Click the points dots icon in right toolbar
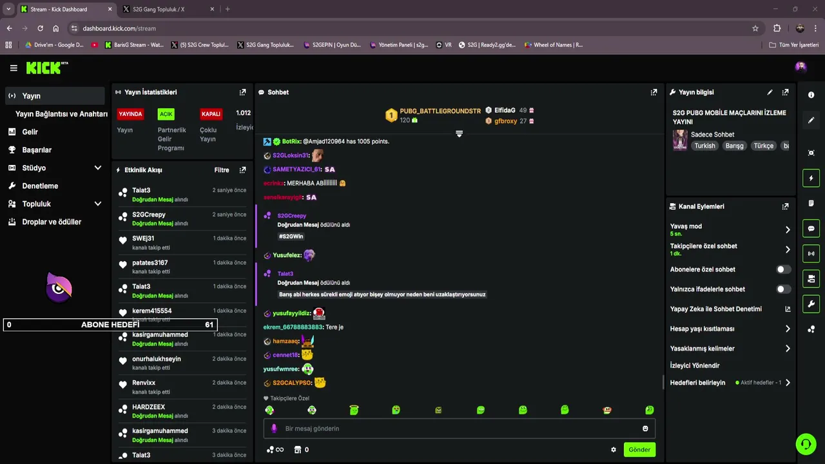Viewport: 825px width, 464px height. 811,329
